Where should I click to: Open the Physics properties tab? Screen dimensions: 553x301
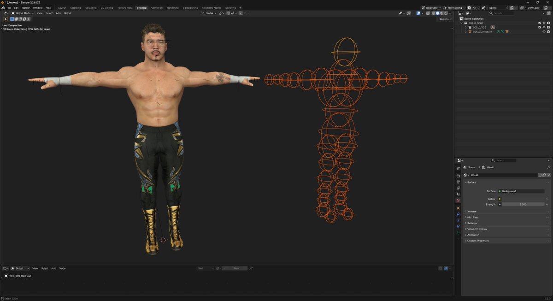click(458, 220)
